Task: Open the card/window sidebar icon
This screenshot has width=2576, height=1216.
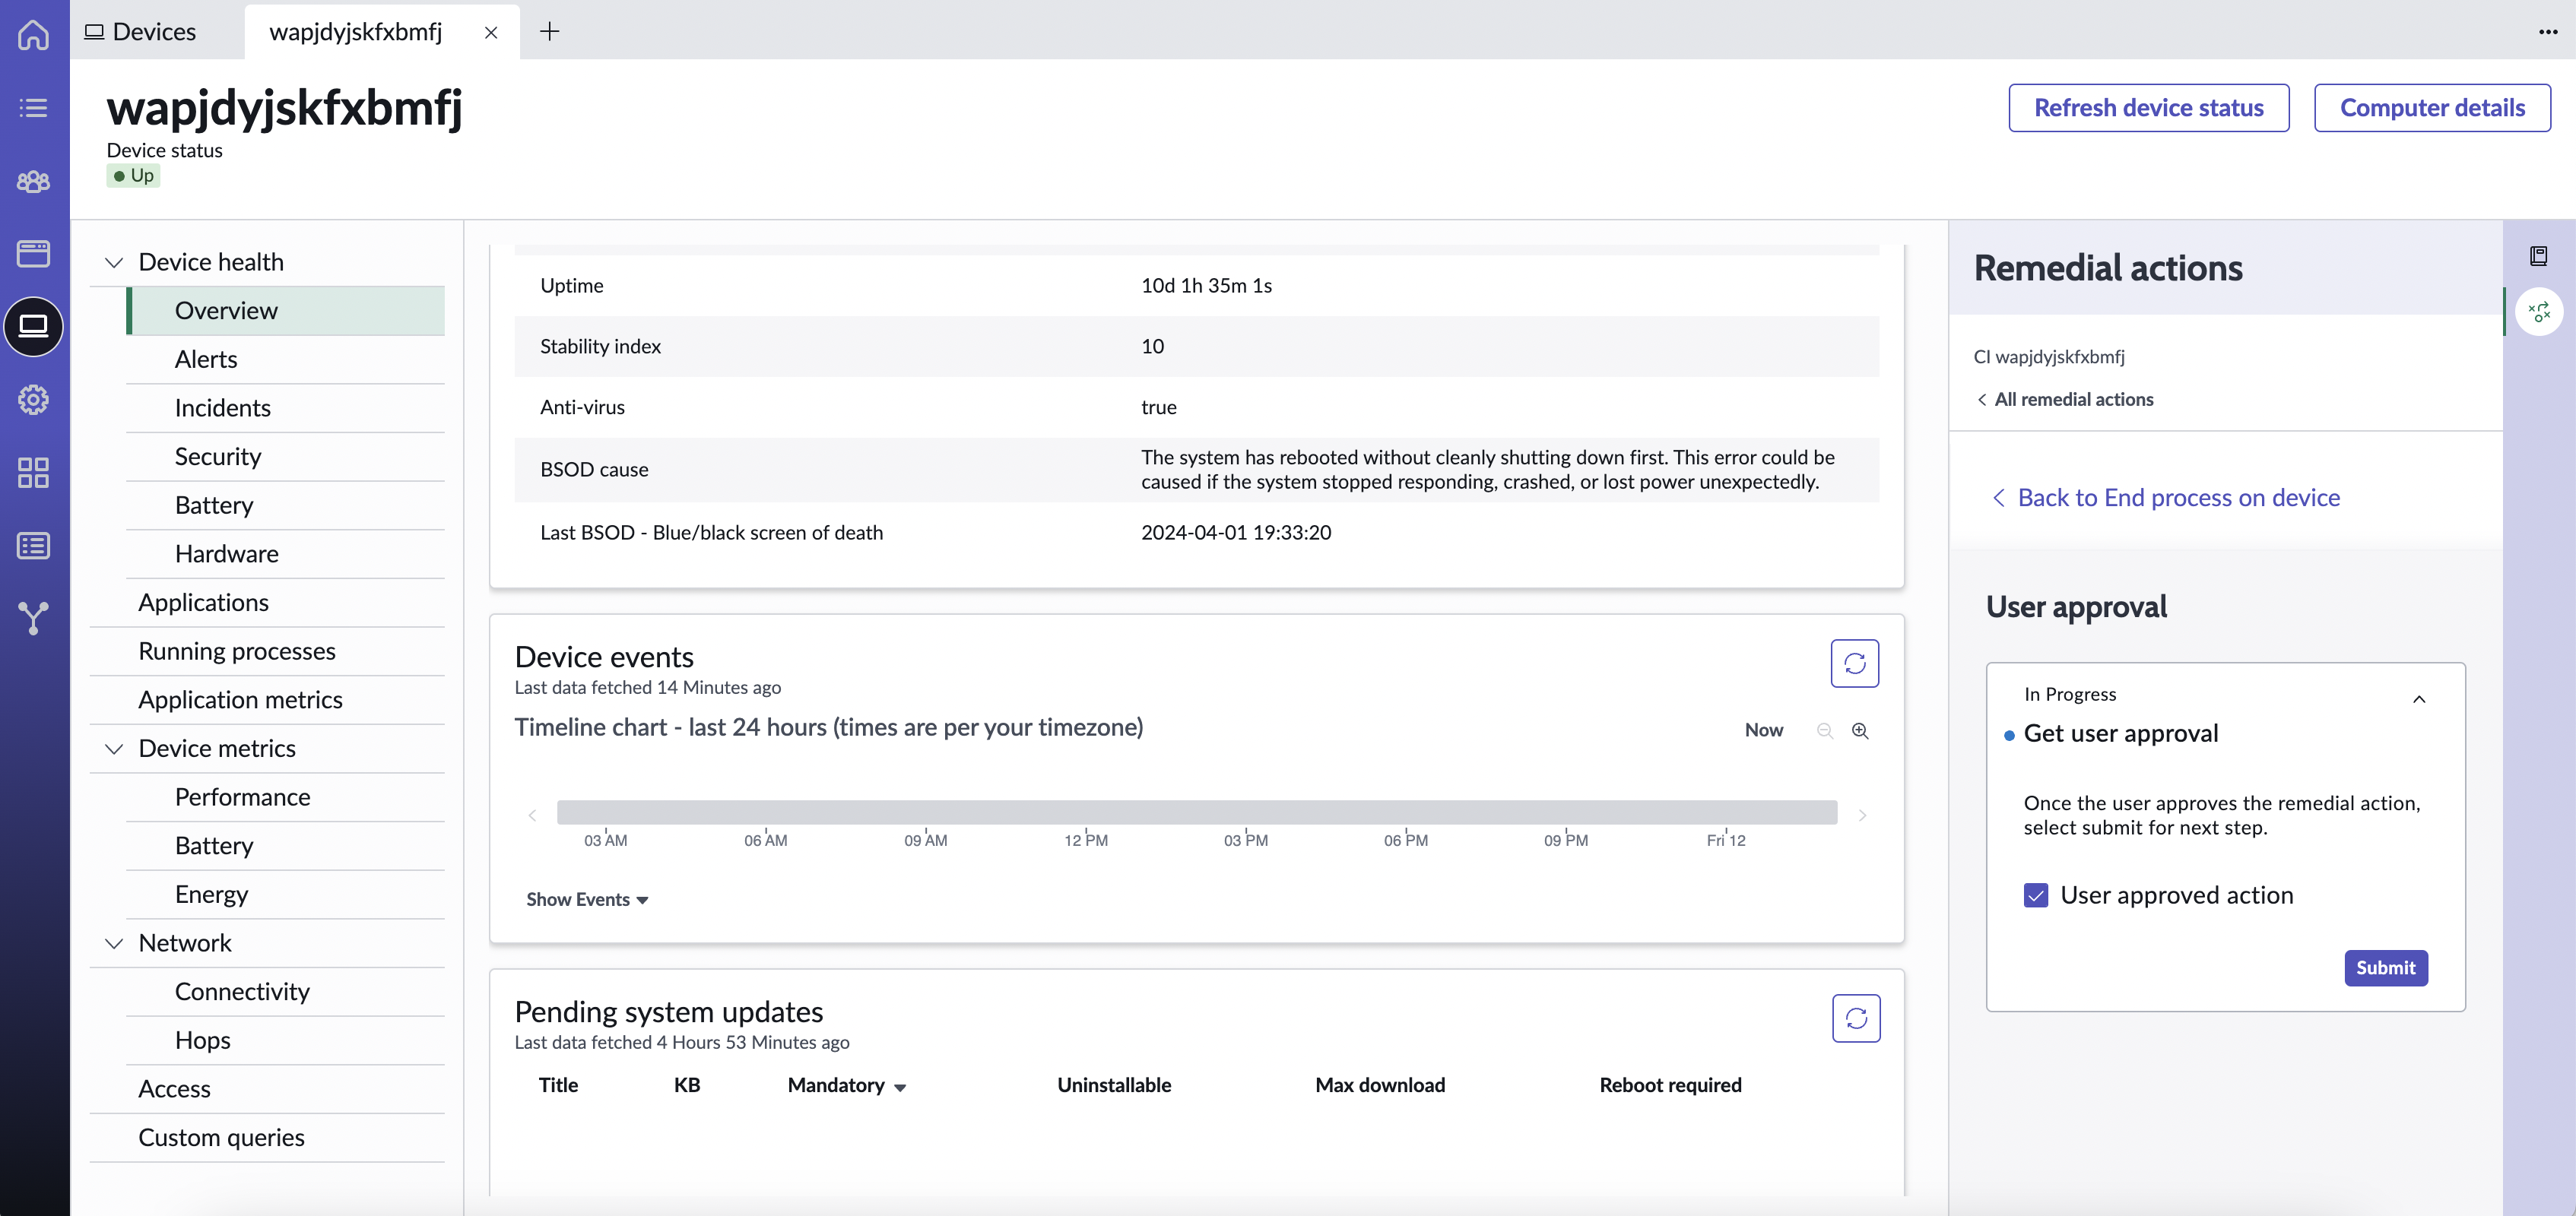Action: click(x=33, y=254)
